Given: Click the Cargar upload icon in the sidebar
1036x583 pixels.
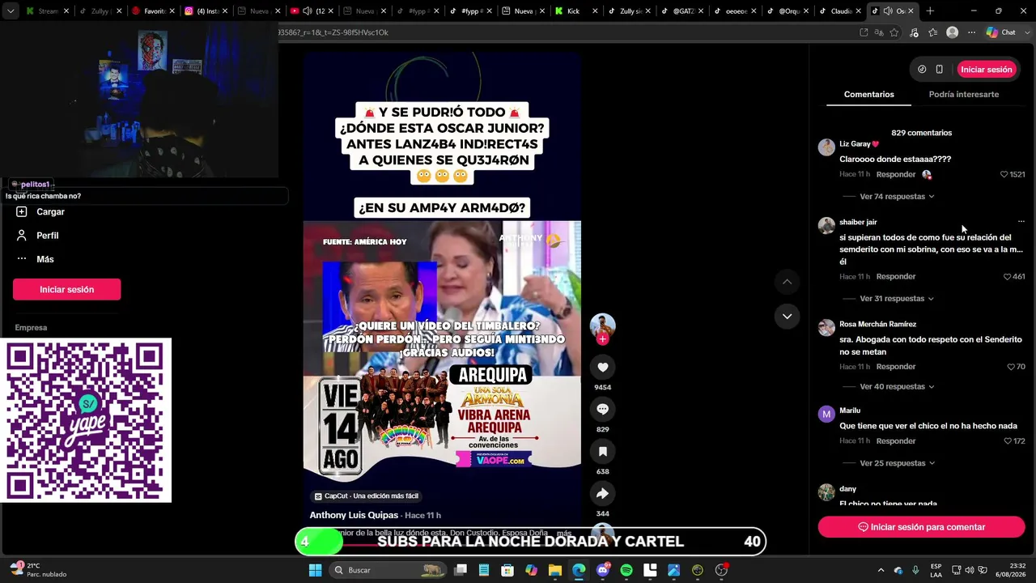Looking at the screenshot, I should pos(22,211).
